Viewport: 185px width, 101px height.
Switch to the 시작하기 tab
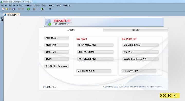(71, 30)
